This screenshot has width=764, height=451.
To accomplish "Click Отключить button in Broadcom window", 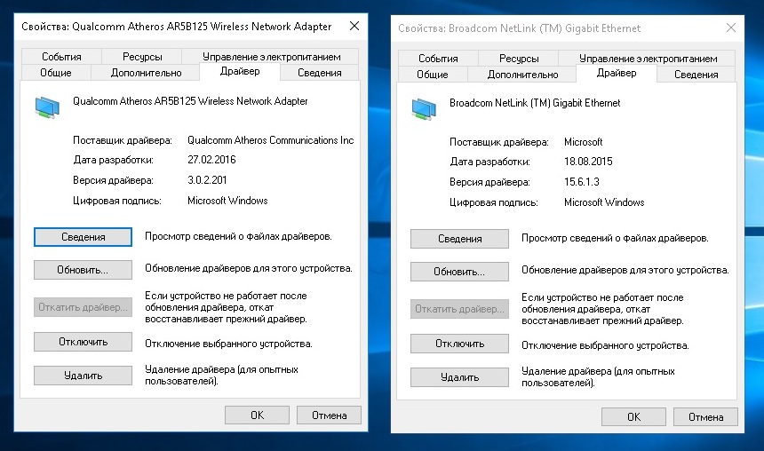I will [459, 344].
